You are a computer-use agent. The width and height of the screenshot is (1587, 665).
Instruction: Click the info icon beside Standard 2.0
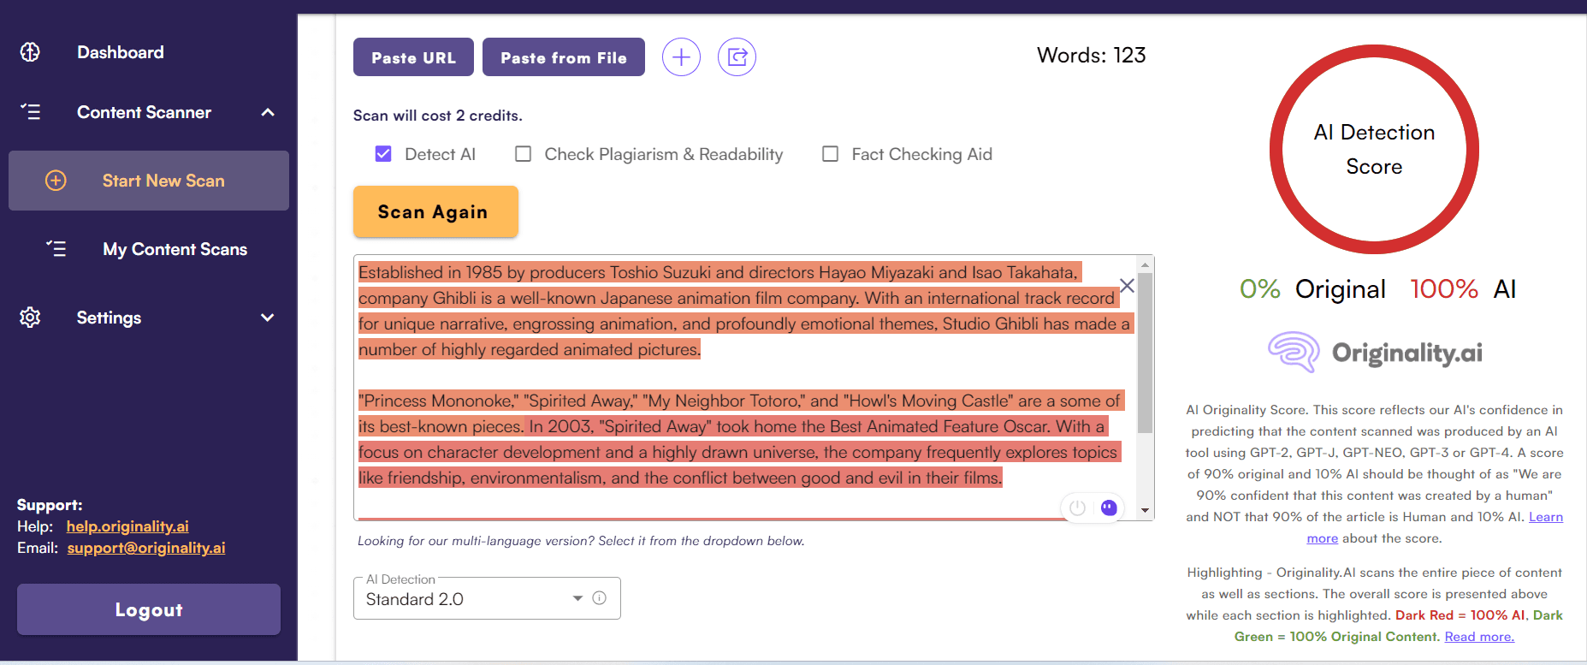click(x=600, y=598)
